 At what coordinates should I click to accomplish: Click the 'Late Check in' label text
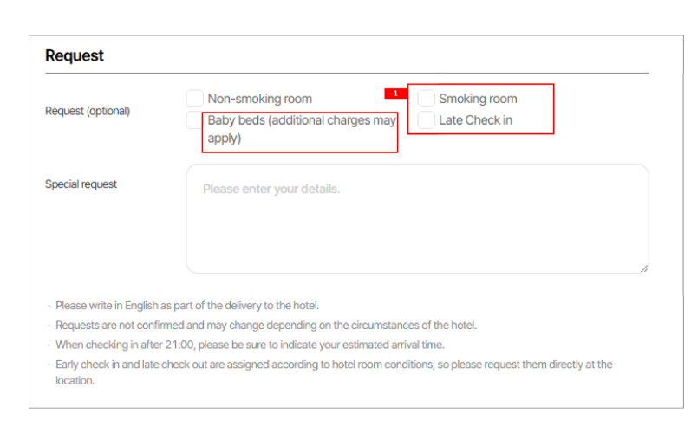click(475, 120)
